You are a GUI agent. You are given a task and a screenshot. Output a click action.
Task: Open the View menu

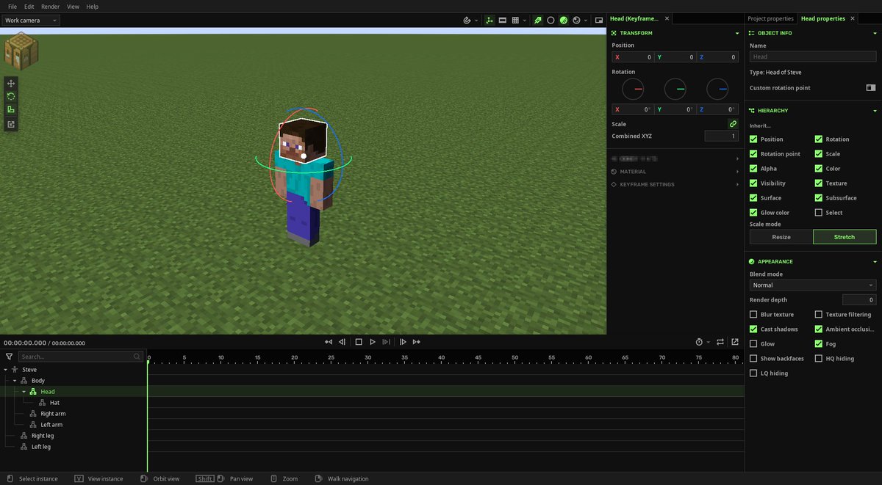pyautogui.click(x=73, y=7)
